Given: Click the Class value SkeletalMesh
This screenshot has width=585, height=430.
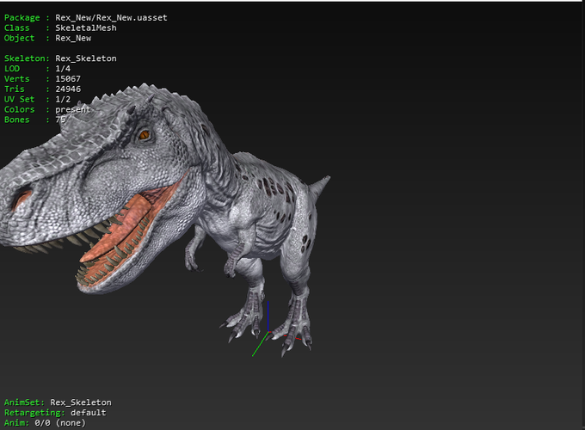Looking at the screenshot, I should (86, 28).
